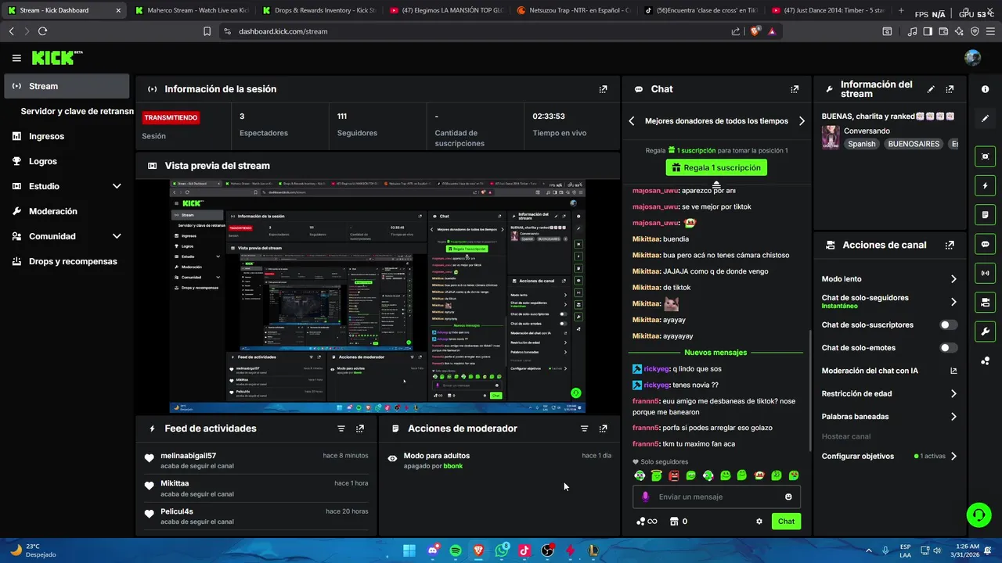This screenshot has height=563, width=1002.
Task: Open Moderación del chat con IA link
Action: [x=889, y=371]
